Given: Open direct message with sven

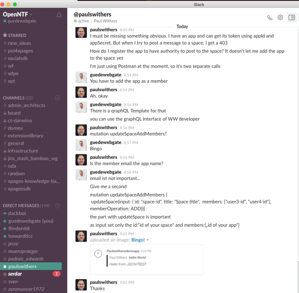Looking at the screenshot, I should (x=11, y=281).
